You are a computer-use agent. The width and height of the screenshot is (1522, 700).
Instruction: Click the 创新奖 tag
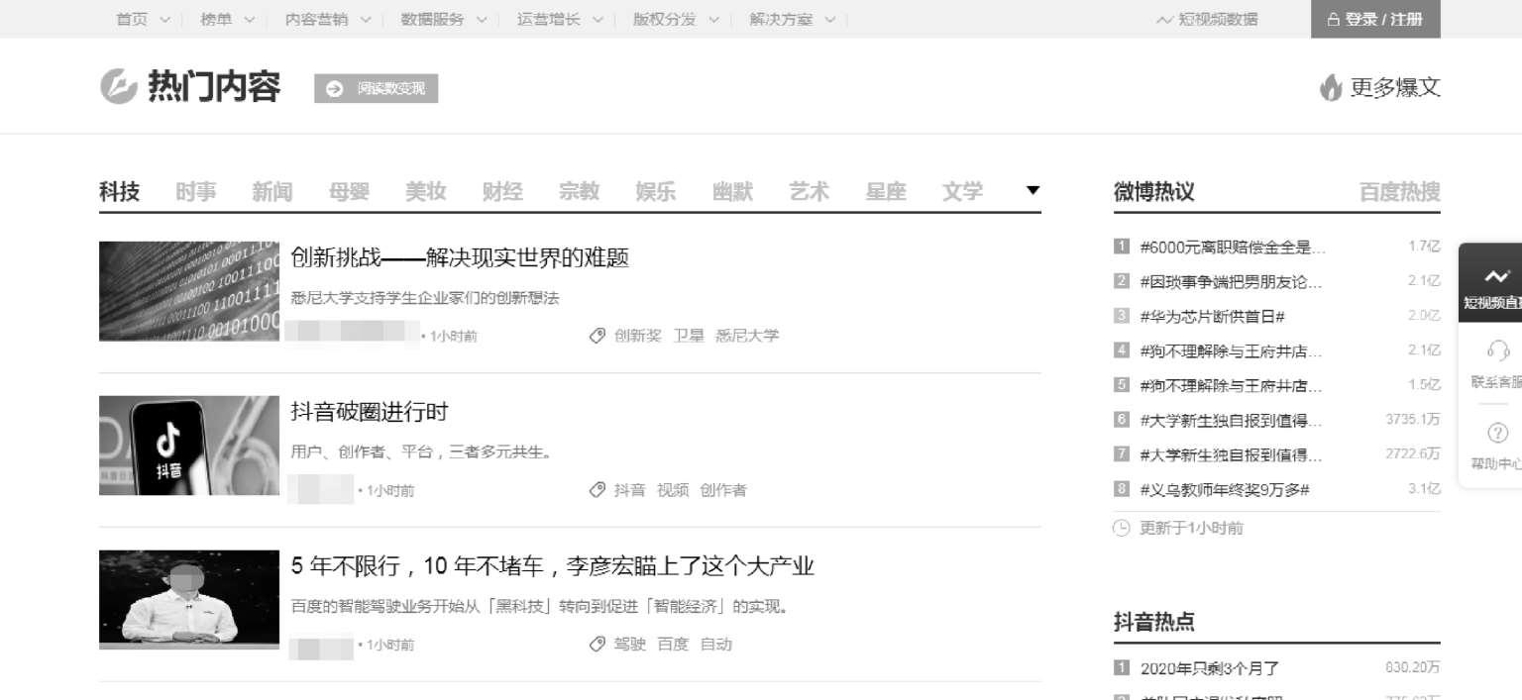[x=638, y=336]
